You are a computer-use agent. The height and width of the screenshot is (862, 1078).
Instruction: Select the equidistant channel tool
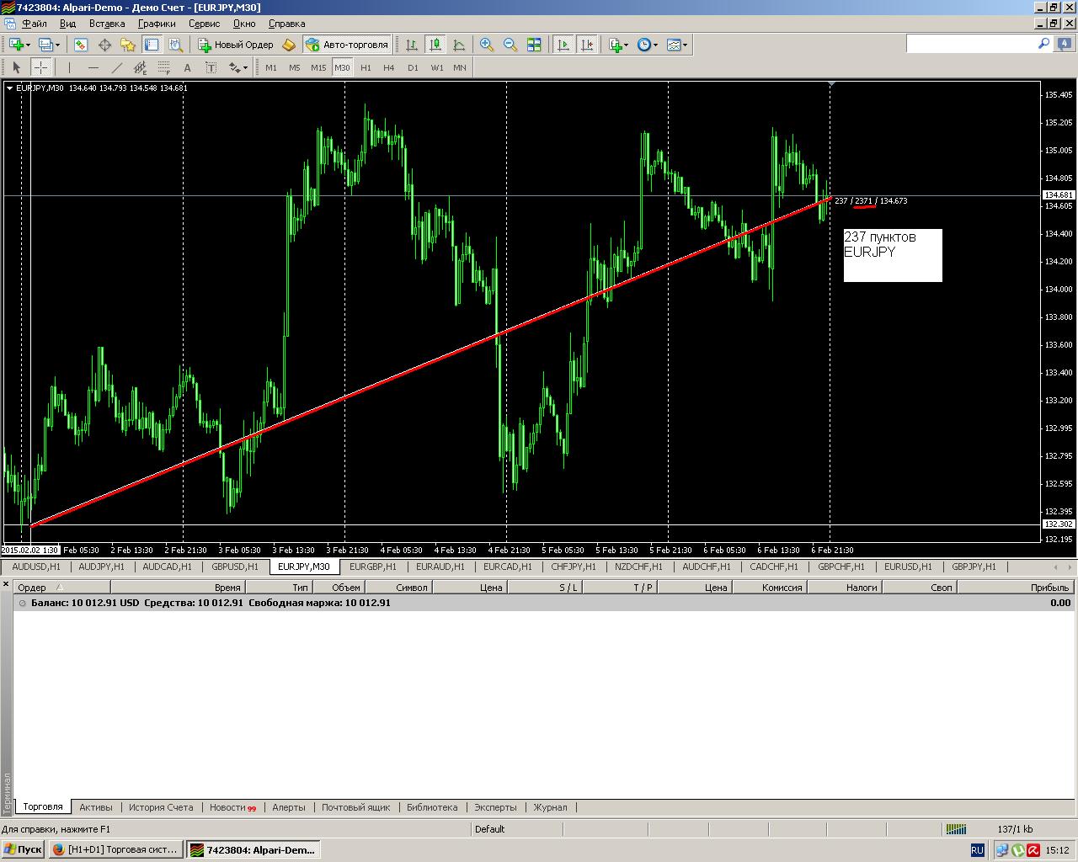(140, 67)
